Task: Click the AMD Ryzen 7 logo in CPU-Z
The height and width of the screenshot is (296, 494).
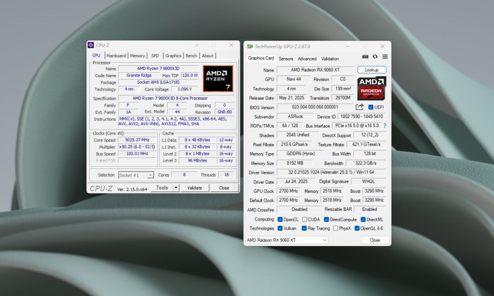Action: coord(218,79)
